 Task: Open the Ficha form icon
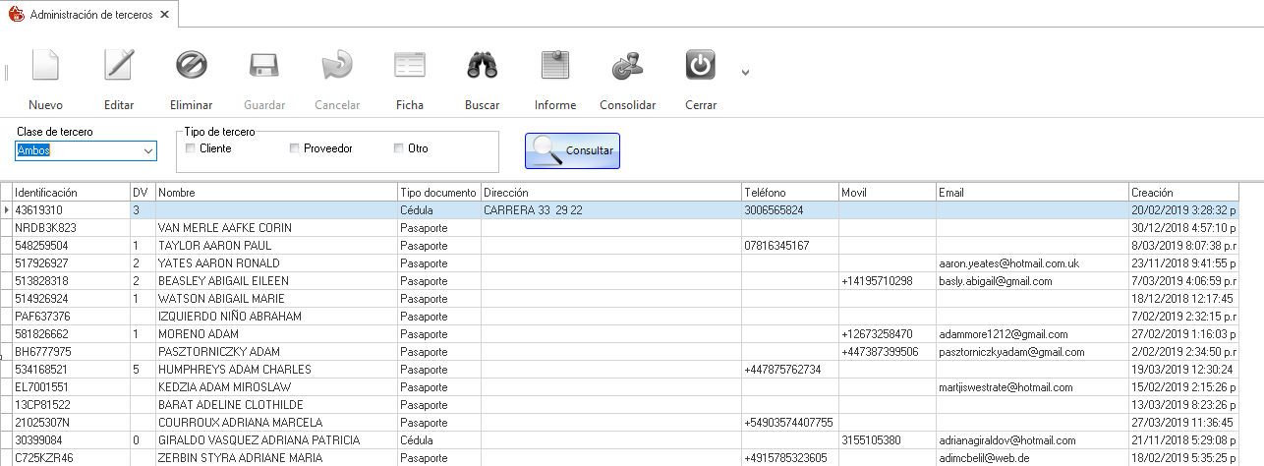point(410,66)
